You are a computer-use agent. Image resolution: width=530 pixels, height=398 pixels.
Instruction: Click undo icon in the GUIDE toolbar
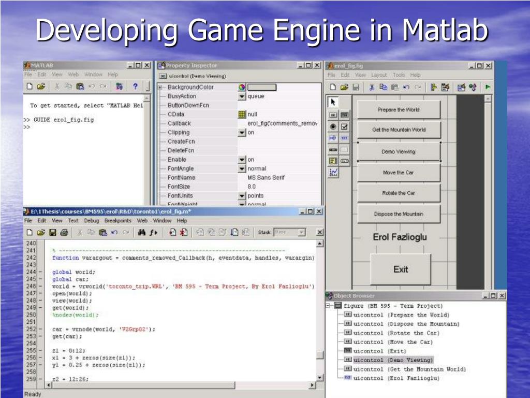[406, 87]
